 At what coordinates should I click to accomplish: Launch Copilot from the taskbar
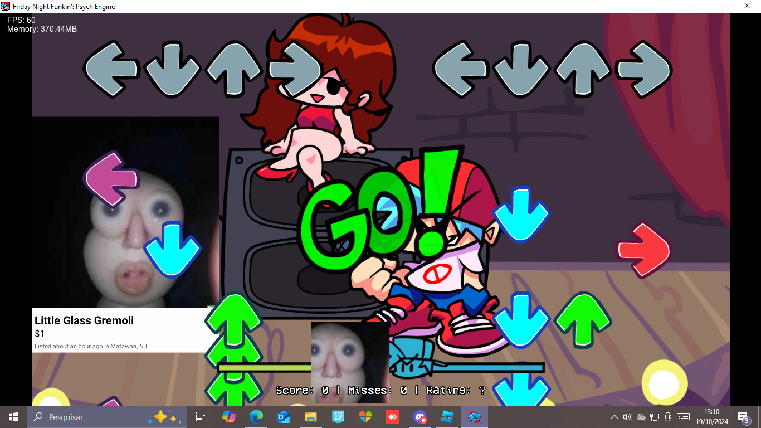[x=228, y=417]
